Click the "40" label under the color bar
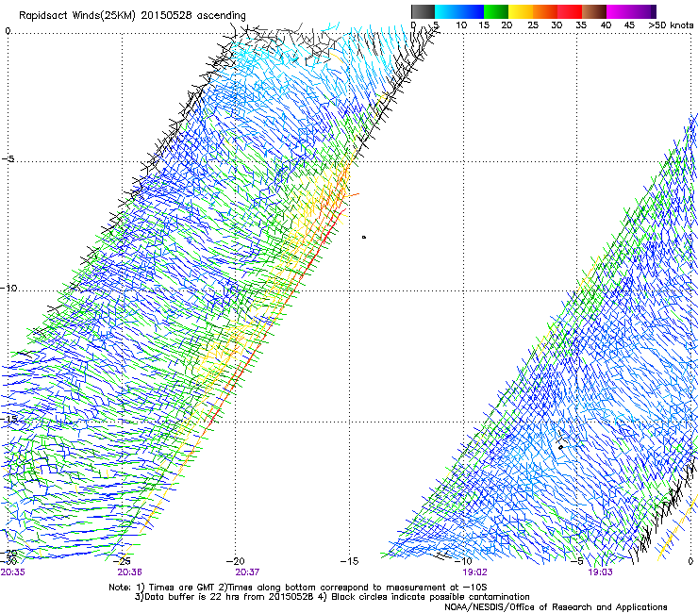 [x=606, y=25]
